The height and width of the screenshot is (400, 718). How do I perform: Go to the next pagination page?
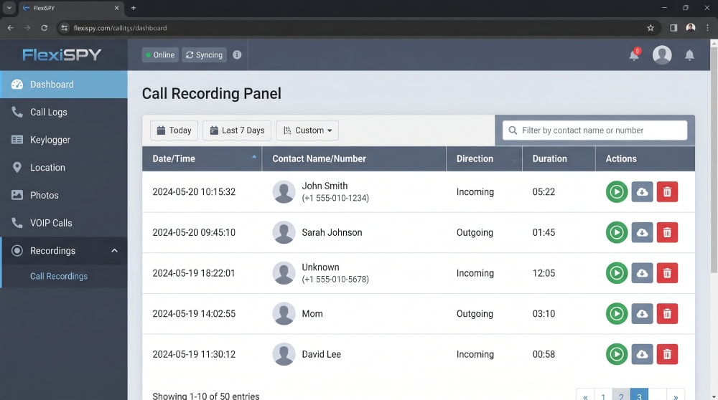pos(676,396)
